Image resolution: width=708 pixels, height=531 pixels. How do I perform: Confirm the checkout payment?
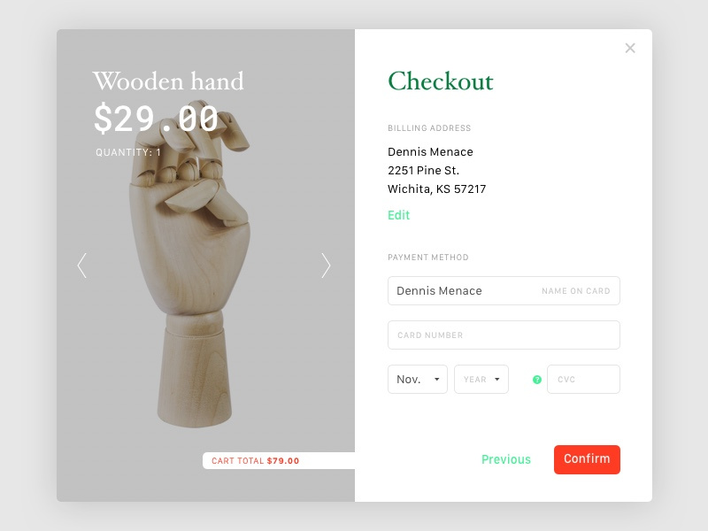click(587, 459)
